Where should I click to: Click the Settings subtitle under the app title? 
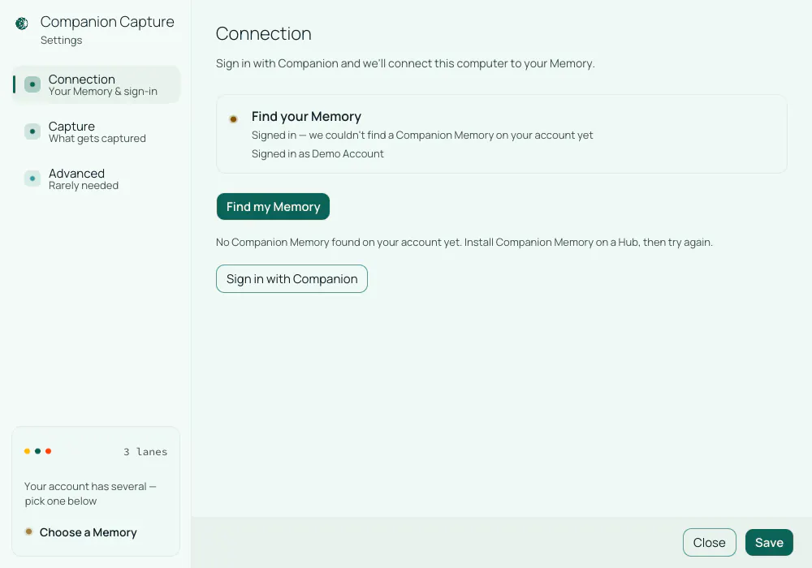[61, 41]
